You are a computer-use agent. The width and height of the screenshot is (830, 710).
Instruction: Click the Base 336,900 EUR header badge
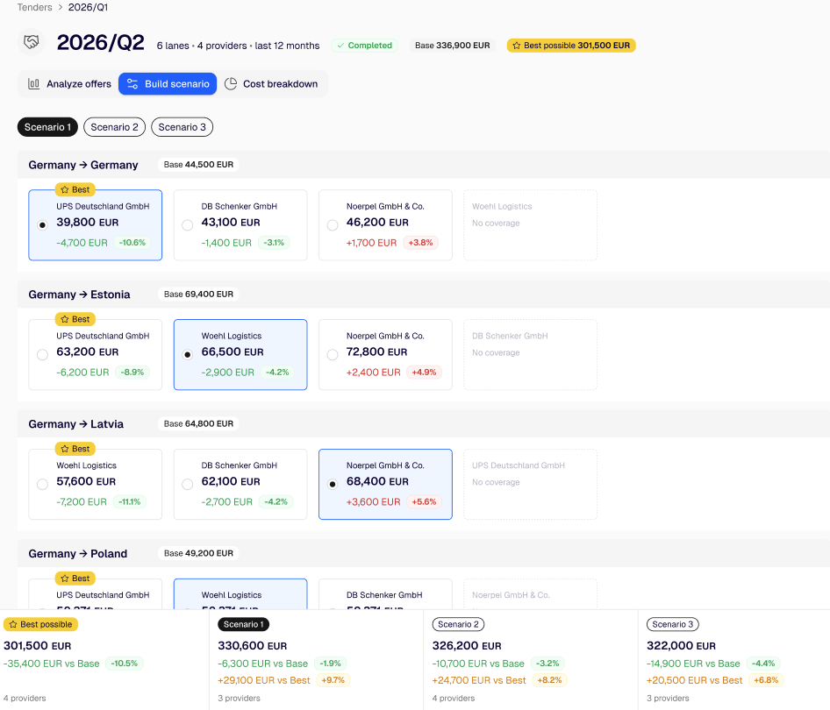pos(453,46)
